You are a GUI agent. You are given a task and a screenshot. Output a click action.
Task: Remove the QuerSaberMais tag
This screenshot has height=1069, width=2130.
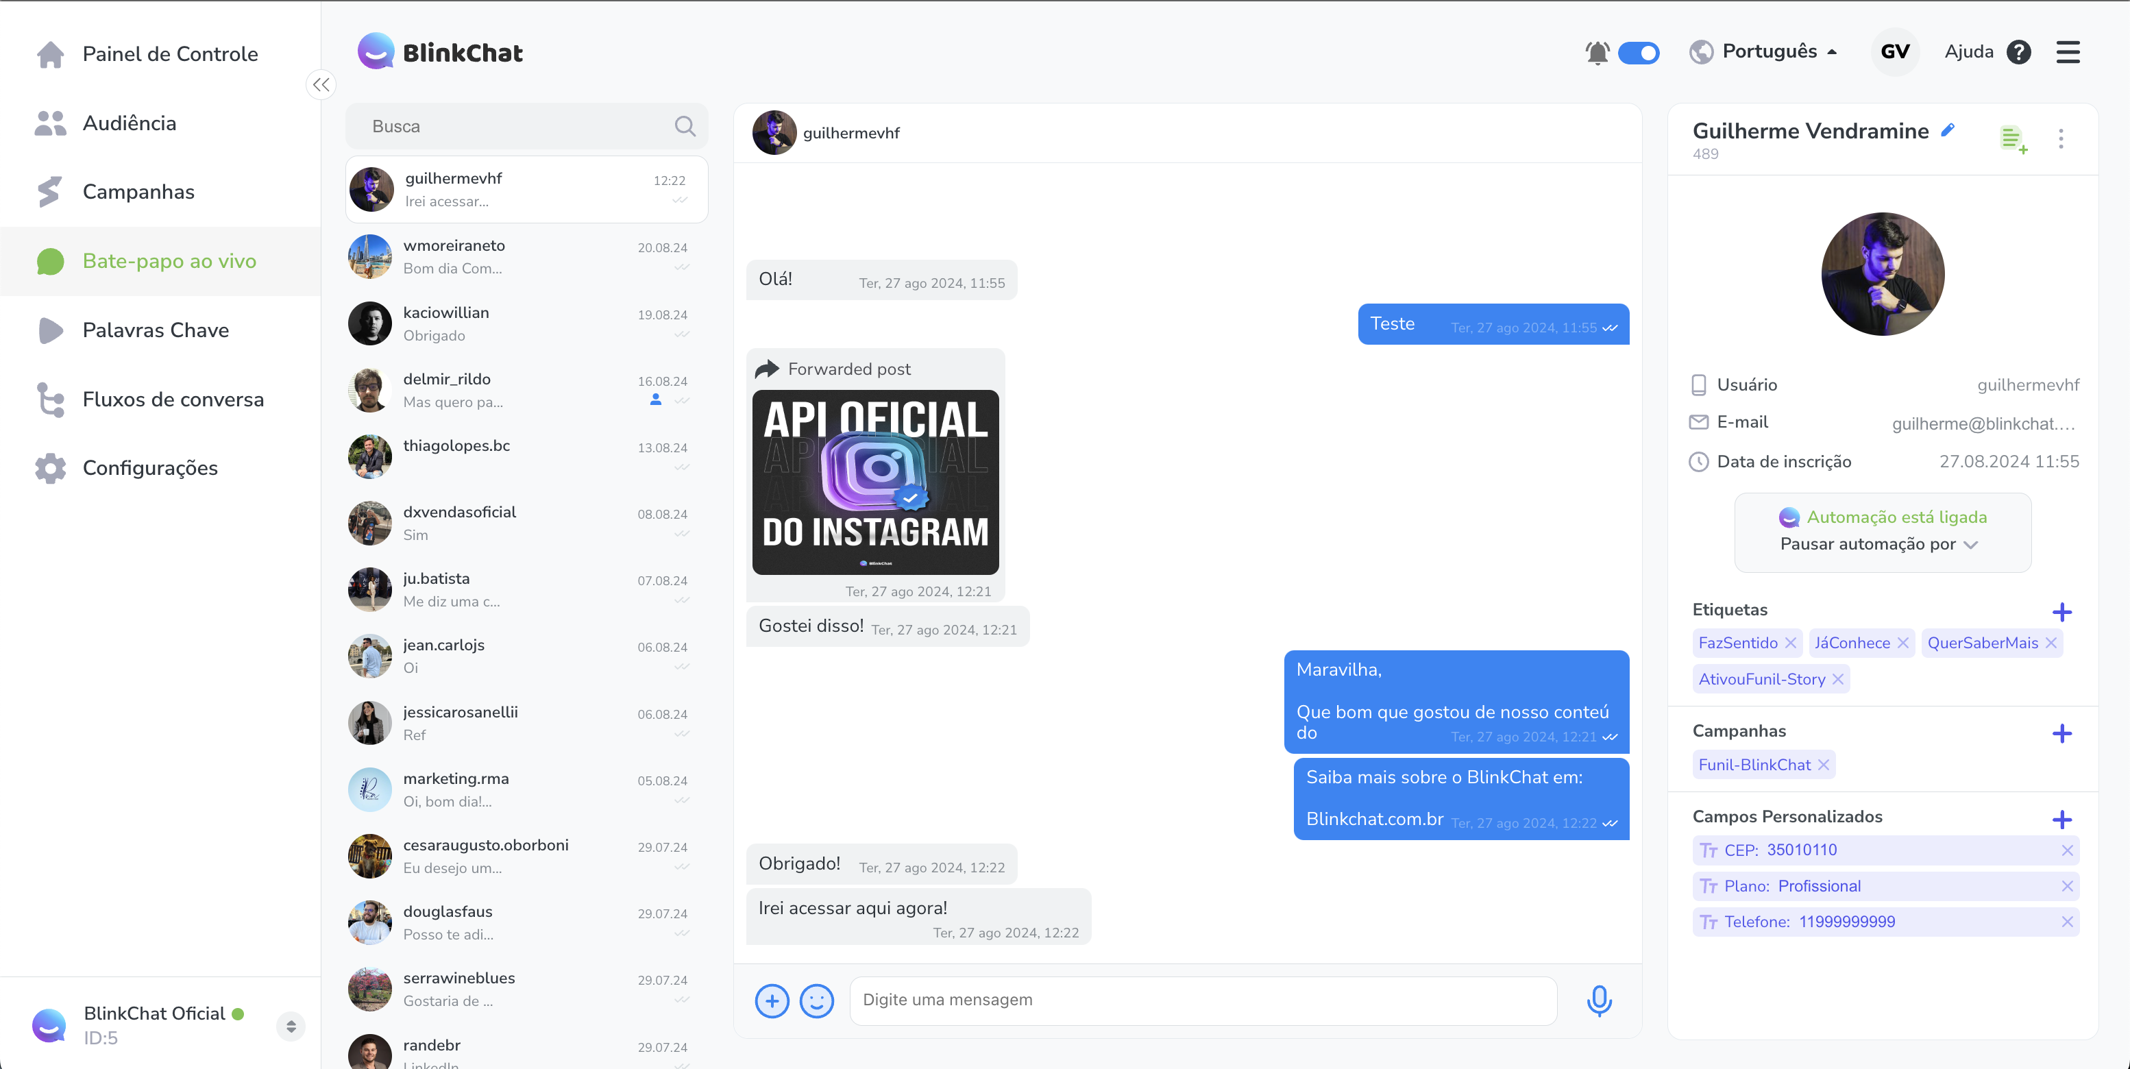pos(2051,642)
